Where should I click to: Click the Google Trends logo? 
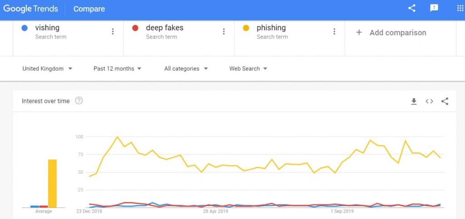click(x=30, y=9)
